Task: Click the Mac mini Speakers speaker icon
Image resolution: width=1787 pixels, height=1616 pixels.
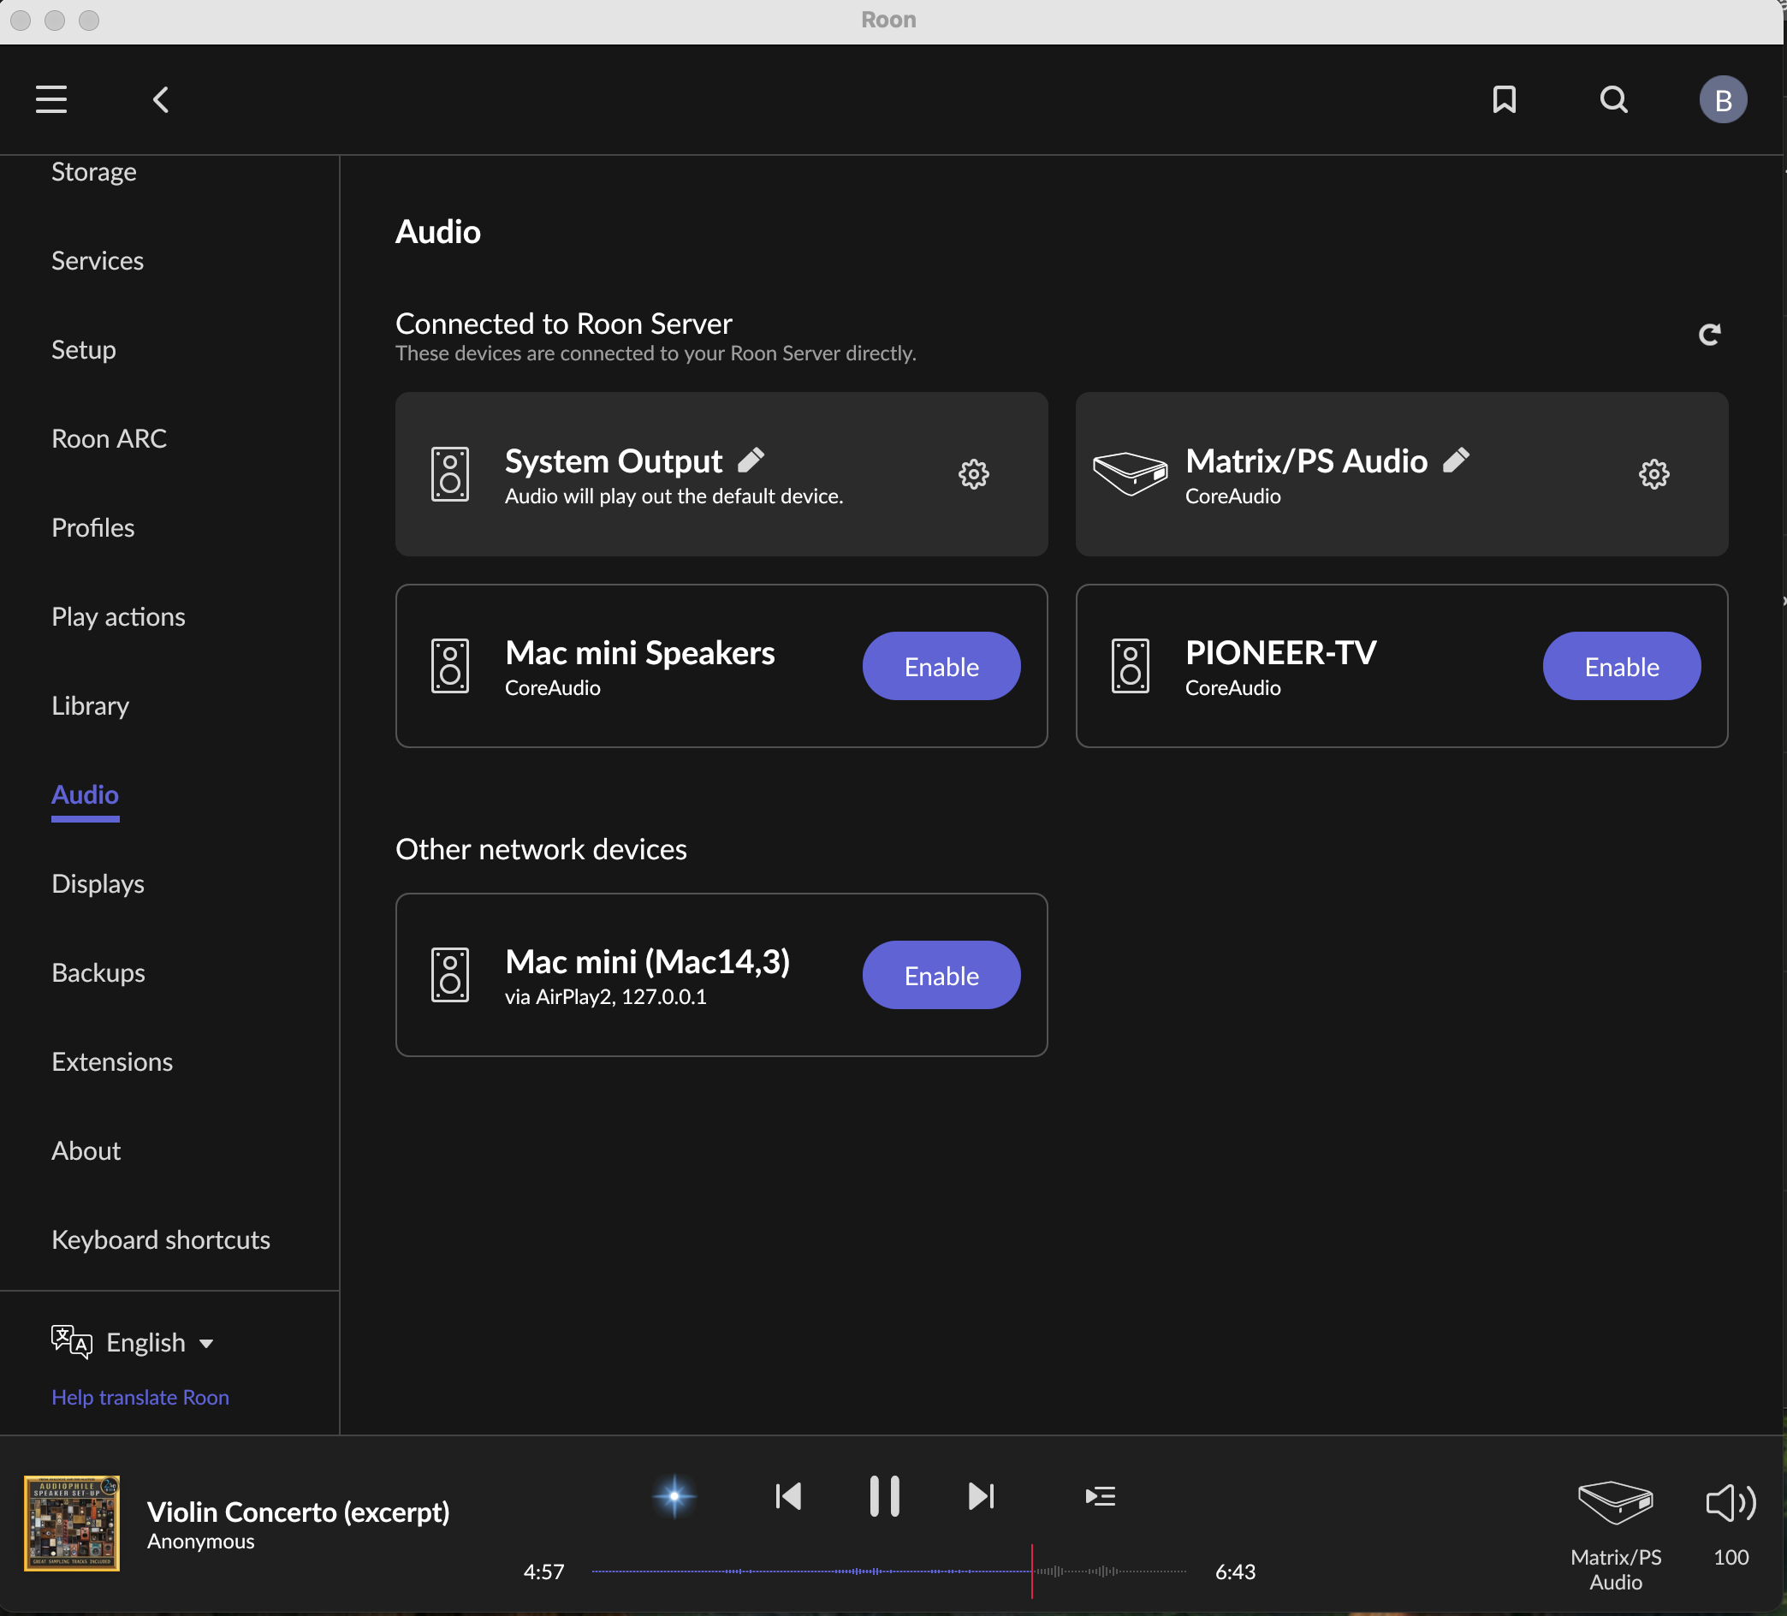Action: click(x=449, y=666)
